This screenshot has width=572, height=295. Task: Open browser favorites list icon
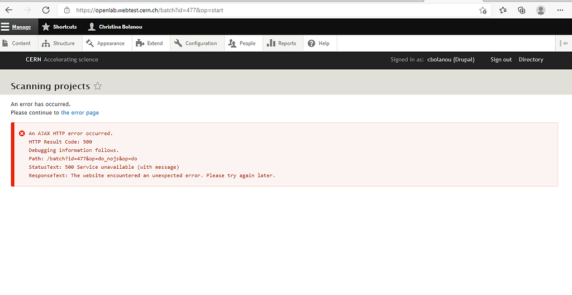(x=503, y=10)
